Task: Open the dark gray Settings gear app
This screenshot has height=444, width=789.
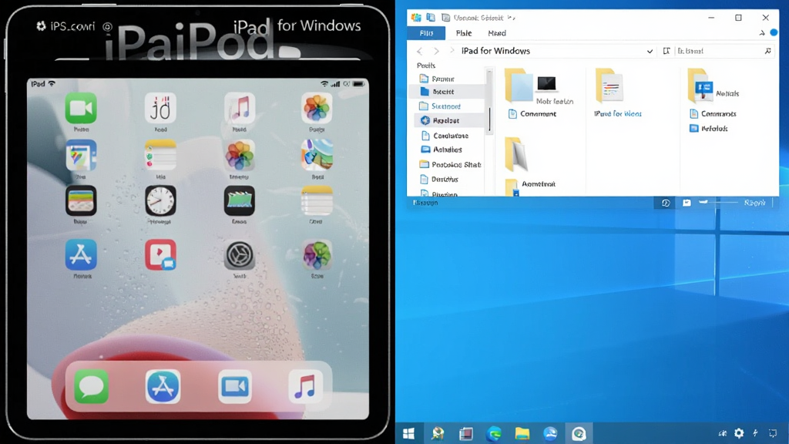Action: 240,254
